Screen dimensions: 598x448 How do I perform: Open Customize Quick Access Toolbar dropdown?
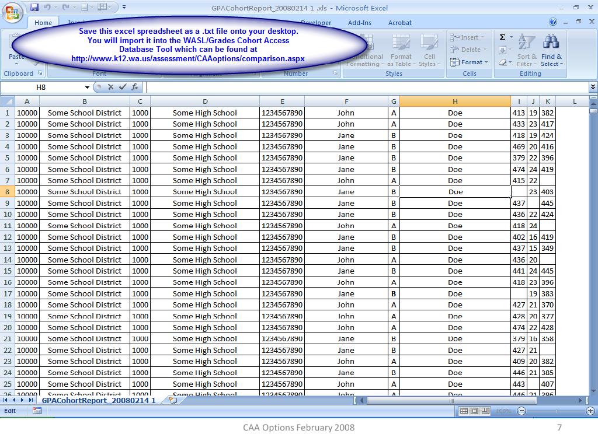pyautogui.click(x=124, y=7)
